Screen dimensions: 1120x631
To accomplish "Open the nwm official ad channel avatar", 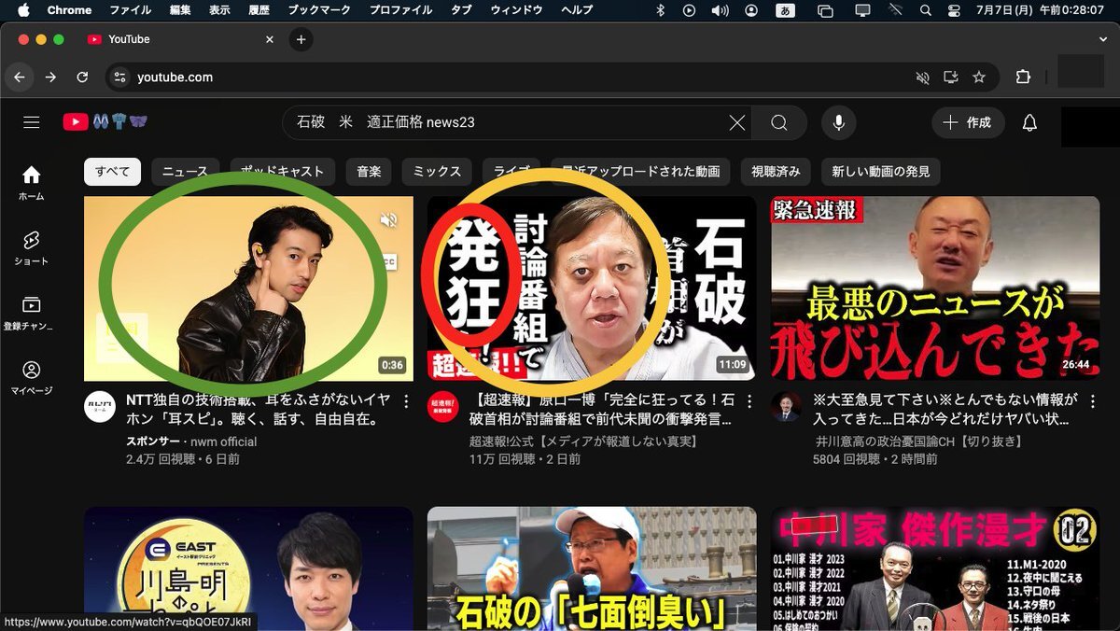I will pos(100,407).
